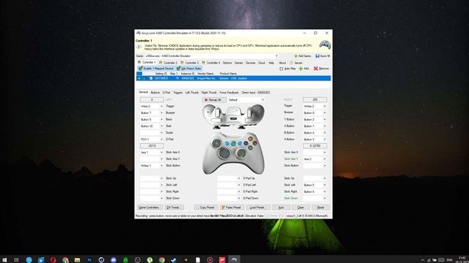Switch to the Controller 2 tab
469x263 pixels.
168,63
